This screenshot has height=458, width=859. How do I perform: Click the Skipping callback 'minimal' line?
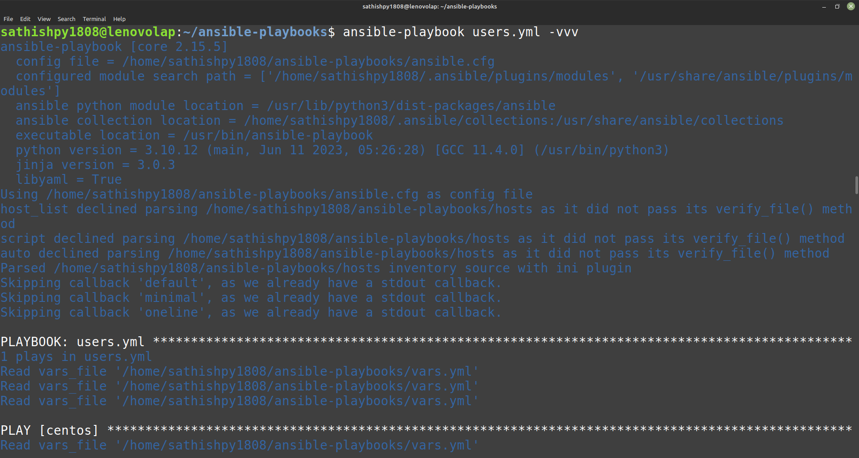click(251, 298)
